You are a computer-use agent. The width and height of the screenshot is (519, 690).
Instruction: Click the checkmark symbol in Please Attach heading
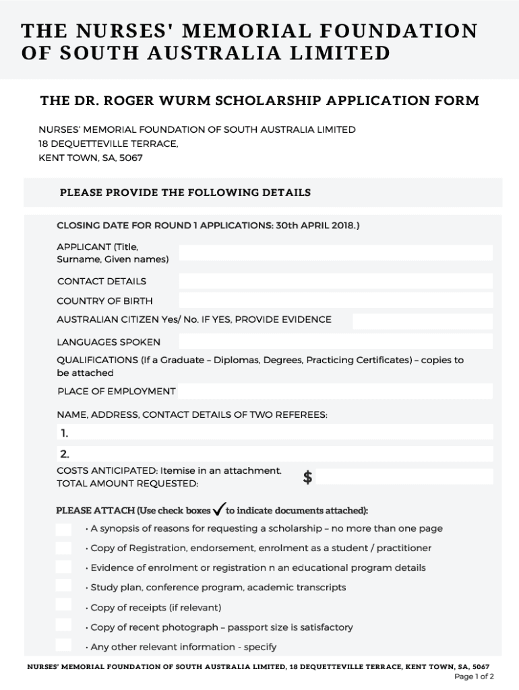(x=218, y=509)
